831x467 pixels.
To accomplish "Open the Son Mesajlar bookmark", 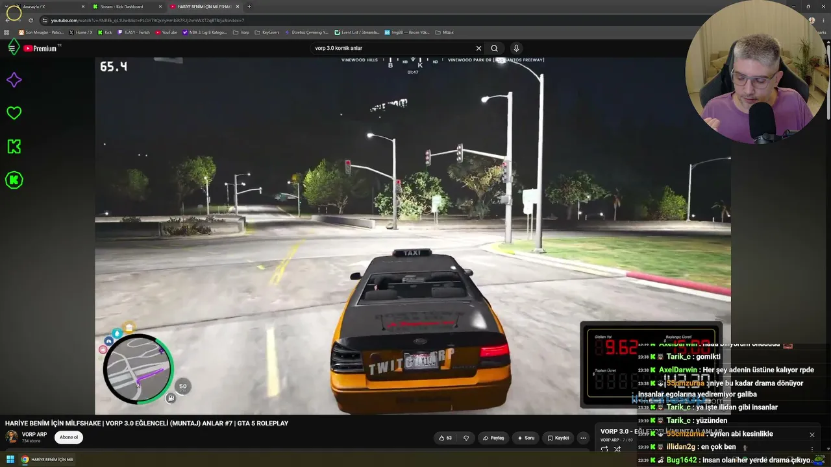I will [40, 32].
